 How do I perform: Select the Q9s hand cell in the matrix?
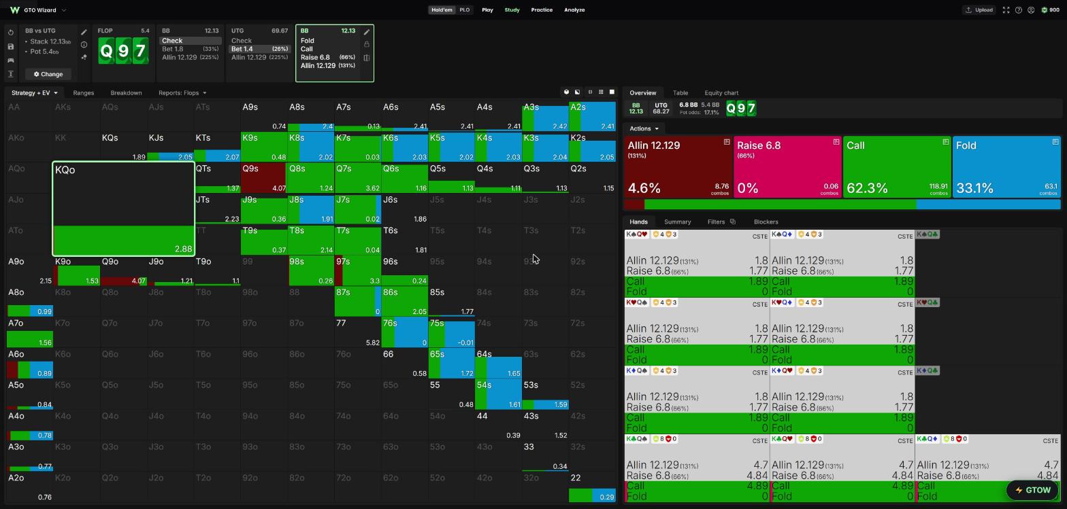coord(264,178)
